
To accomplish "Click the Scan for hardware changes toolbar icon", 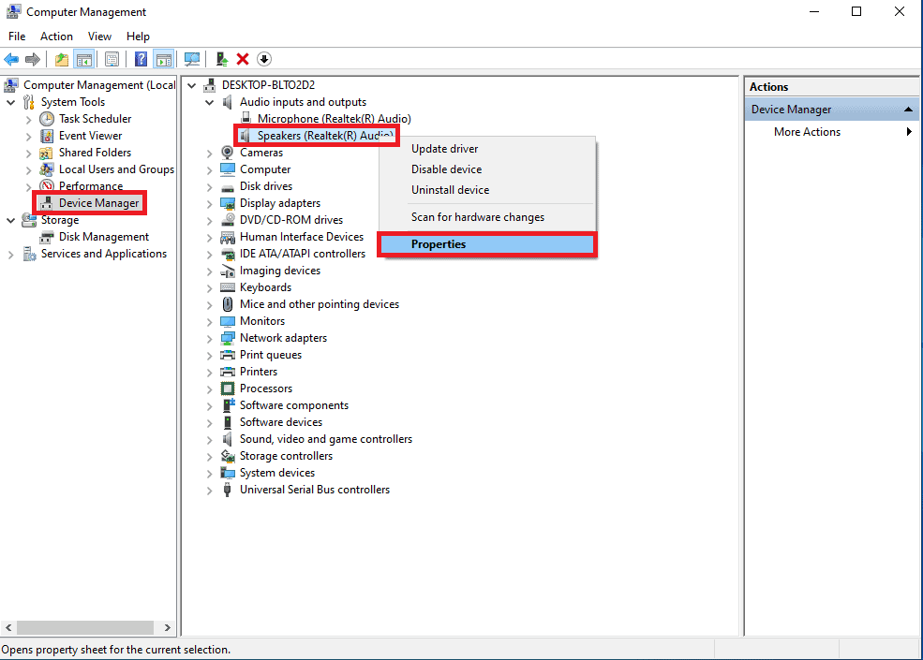I will pos(192,59).
